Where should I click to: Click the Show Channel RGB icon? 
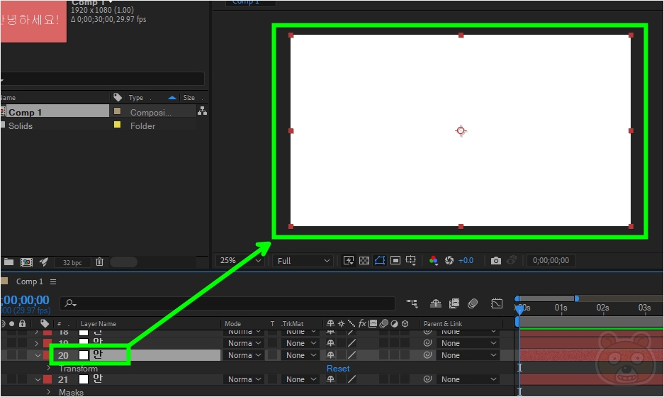434,261
